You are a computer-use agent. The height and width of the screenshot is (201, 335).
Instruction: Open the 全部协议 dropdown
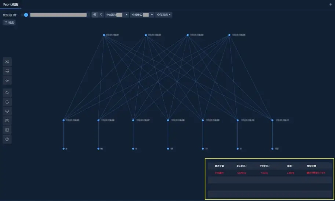142,15
